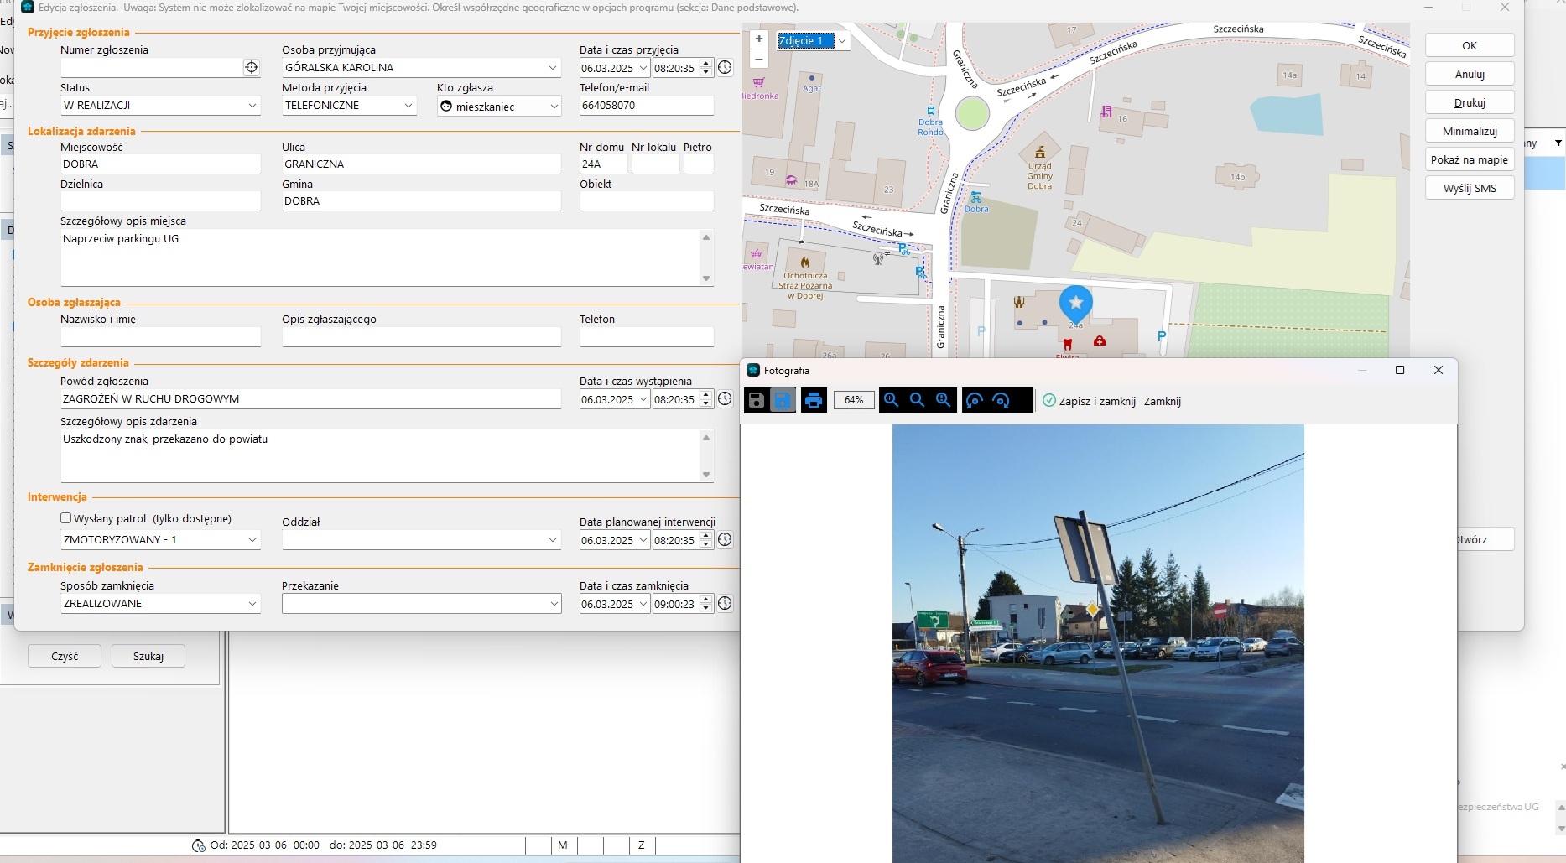Click the Biedronka shop icon on map
The image size is (1566, 863).
[759, 83]
